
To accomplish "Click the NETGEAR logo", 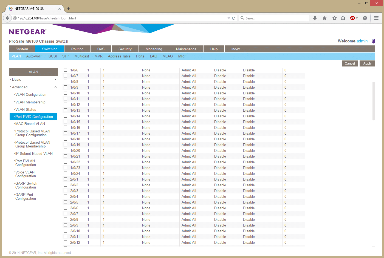I will coord(27,32).
